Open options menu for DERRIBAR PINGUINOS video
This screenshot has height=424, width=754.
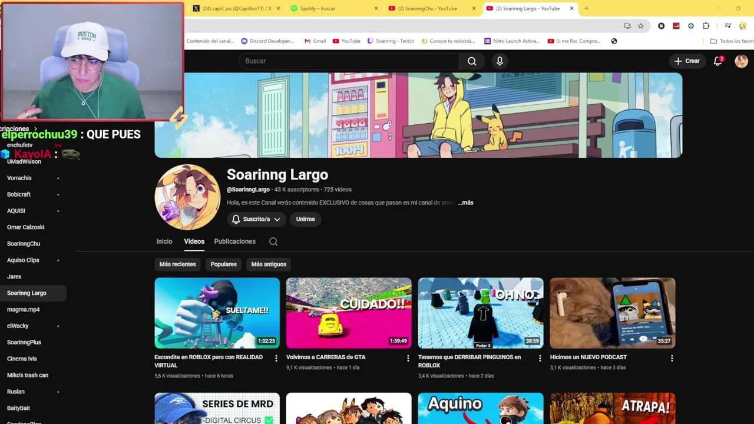pyautogui.click(x=540, y=358)
